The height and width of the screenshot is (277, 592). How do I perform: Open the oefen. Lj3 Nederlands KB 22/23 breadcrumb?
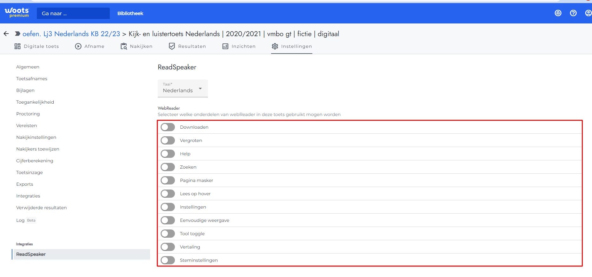71,34
